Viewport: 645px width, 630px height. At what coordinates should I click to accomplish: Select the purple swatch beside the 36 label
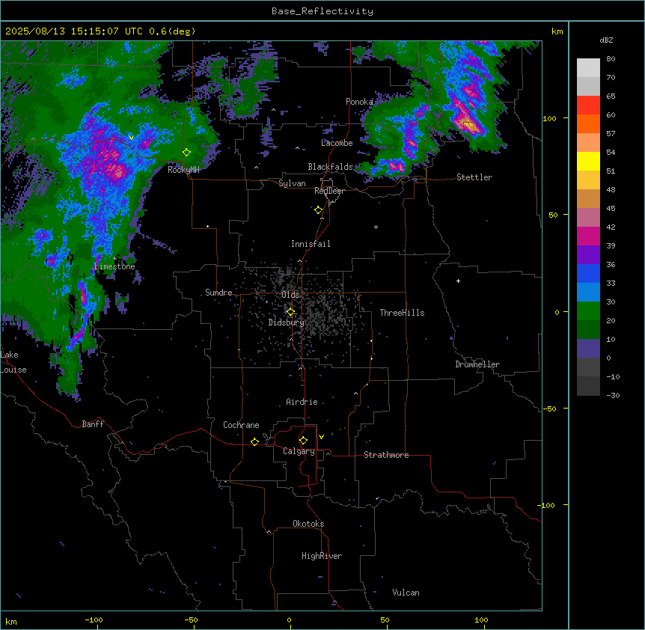[588, 254]
